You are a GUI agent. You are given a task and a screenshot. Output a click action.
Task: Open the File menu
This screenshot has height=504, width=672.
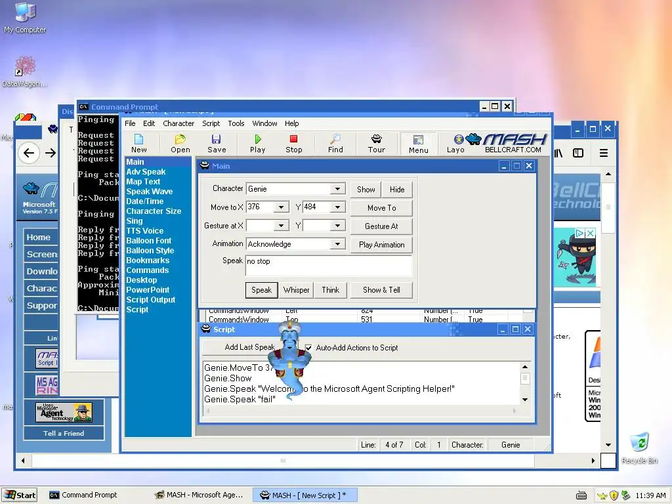point(130,123)
